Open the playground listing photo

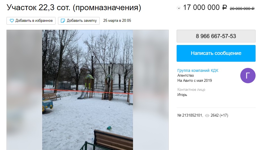(x=87, y=90)
